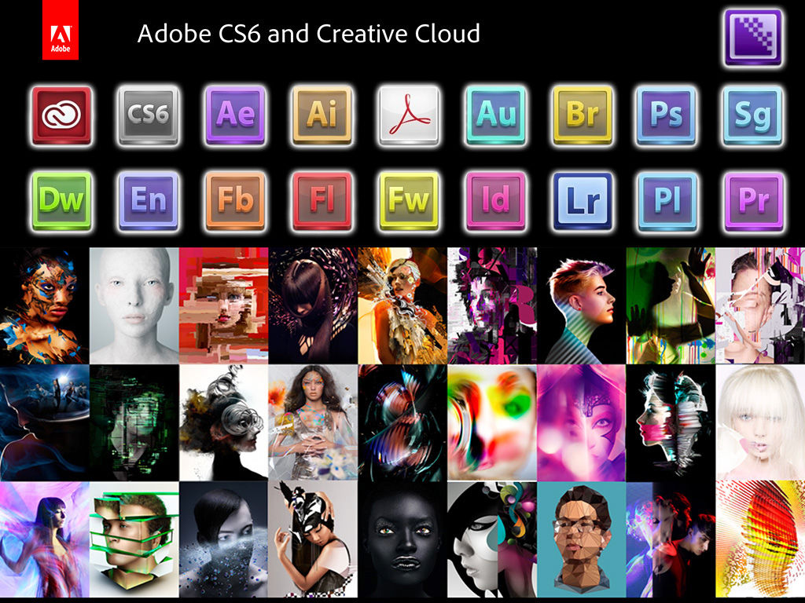The width and height of the screenshot is (805, 603).
Task: Open the dark teal and red abstract swirl artwork
Action: [x=402, y=422]
